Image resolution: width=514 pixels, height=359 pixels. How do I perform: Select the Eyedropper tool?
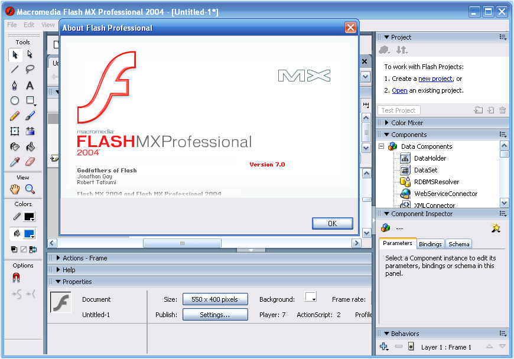[15, 162]
